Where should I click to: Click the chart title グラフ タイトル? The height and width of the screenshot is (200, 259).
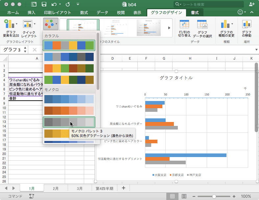point(176,78)
